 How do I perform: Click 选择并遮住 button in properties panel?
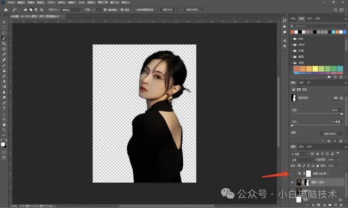click(331, 134)
